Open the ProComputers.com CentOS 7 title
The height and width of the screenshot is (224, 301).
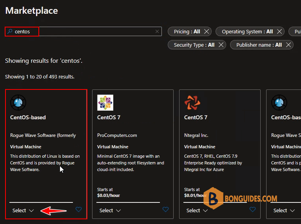[109, 117]
